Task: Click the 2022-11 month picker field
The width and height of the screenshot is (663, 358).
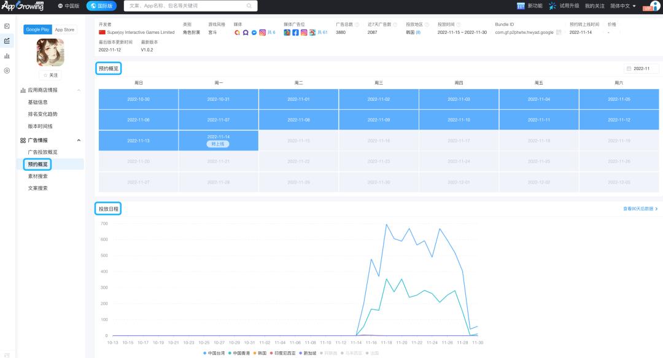Action: (642, 69)
